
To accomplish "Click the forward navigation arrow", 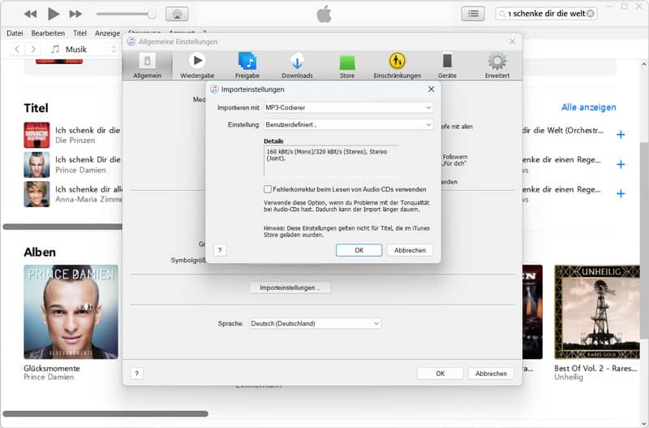I will 33,50.
